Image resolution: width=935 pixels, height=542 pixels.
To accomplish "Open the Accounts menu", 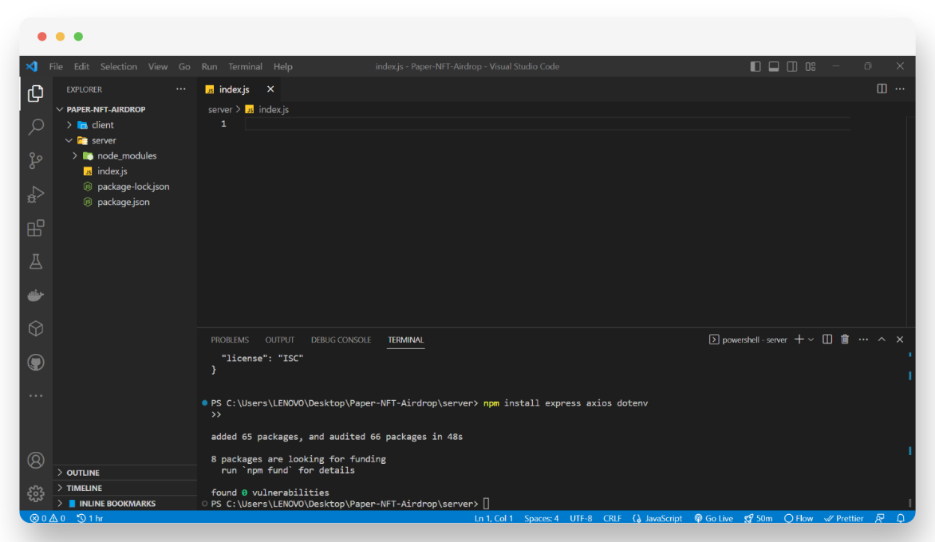I will click(36, 461).
